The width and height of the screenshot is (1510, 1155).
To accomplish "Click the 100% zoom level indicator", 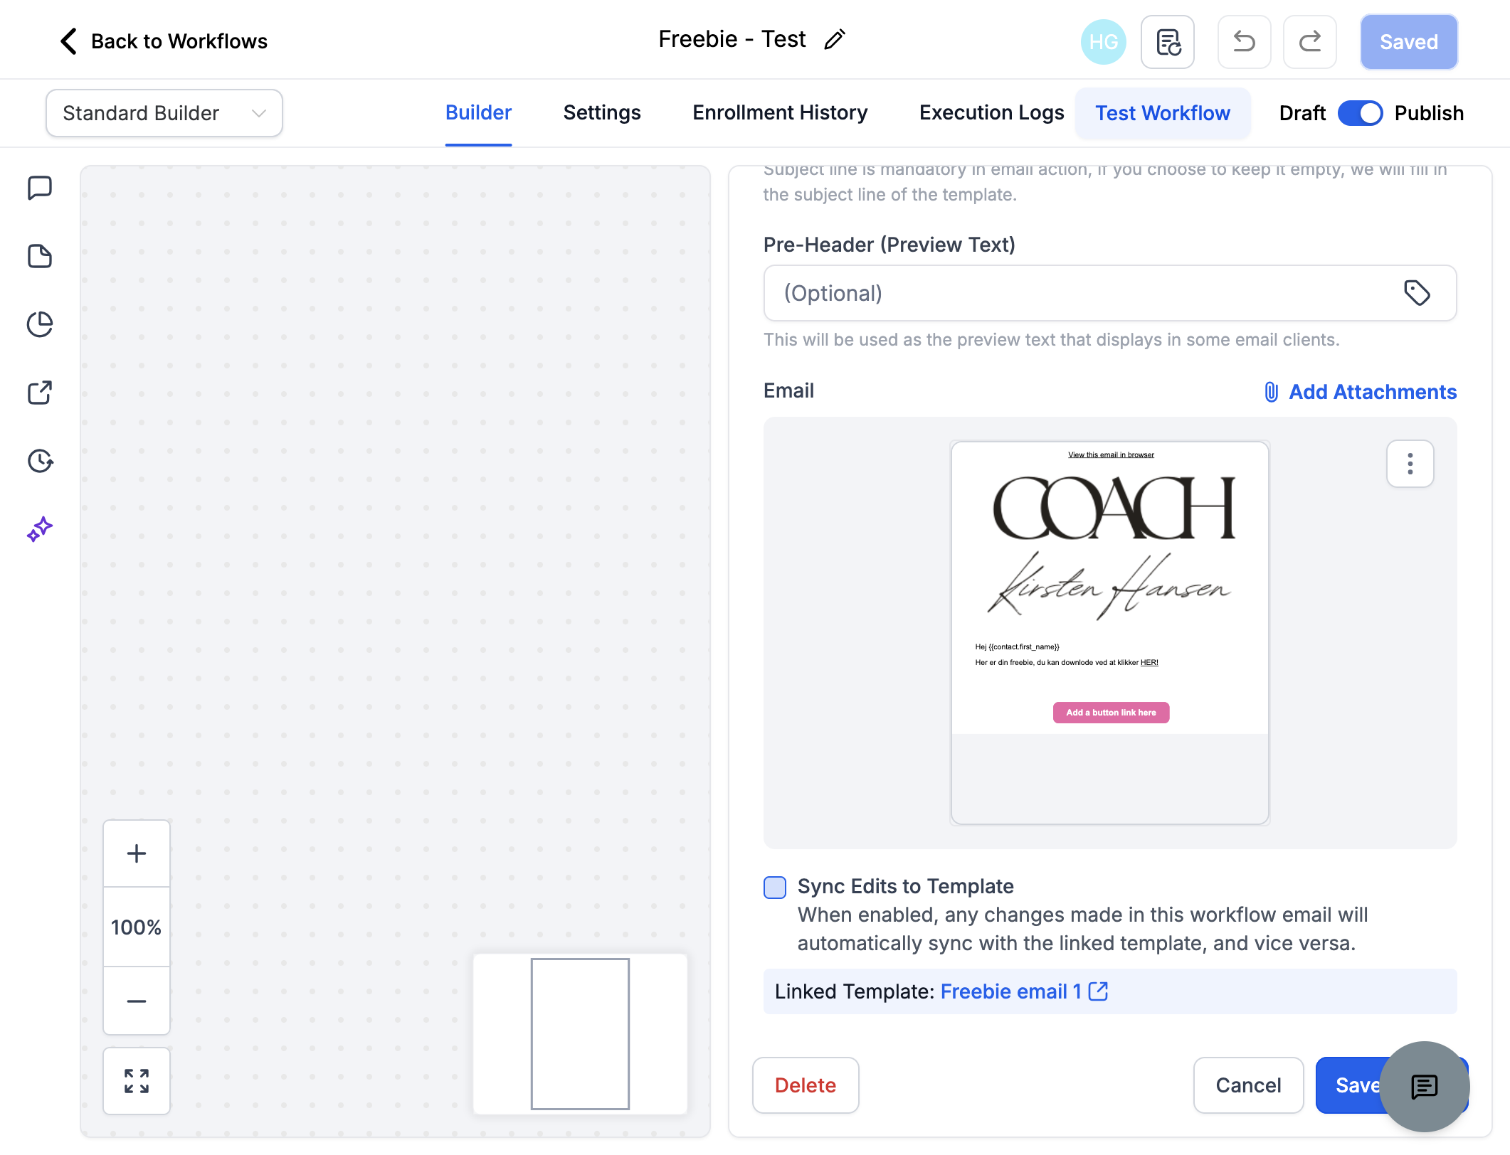I will [x=137, y=927].
